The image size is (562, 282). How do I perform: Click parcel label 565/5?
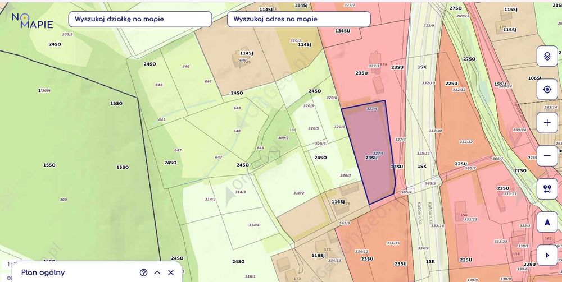tap(430, 183)
